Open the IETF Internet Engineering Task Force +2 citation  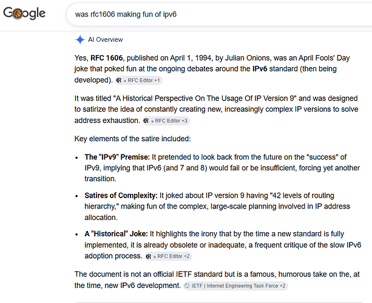pyautogui.click(x=235, y=286)
